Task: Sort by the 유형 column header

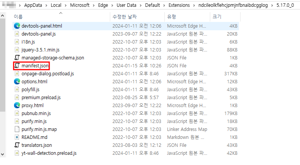Action: pos(187,17)
